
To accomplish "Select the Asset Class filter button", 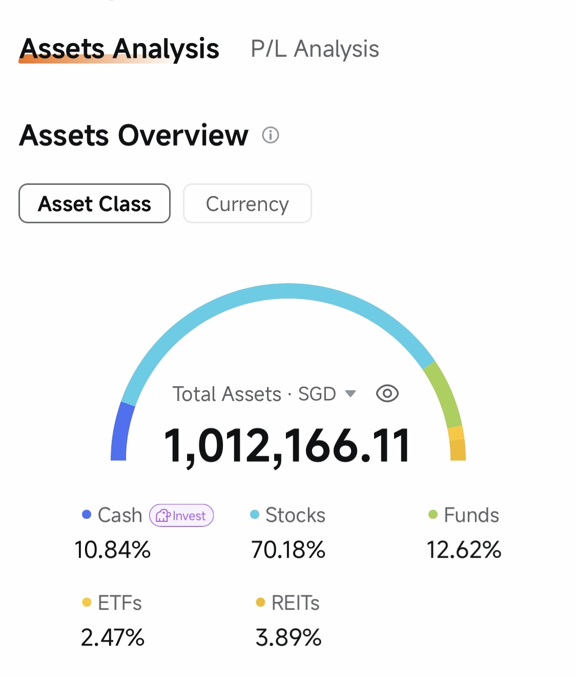I will [x=94, y=203].
